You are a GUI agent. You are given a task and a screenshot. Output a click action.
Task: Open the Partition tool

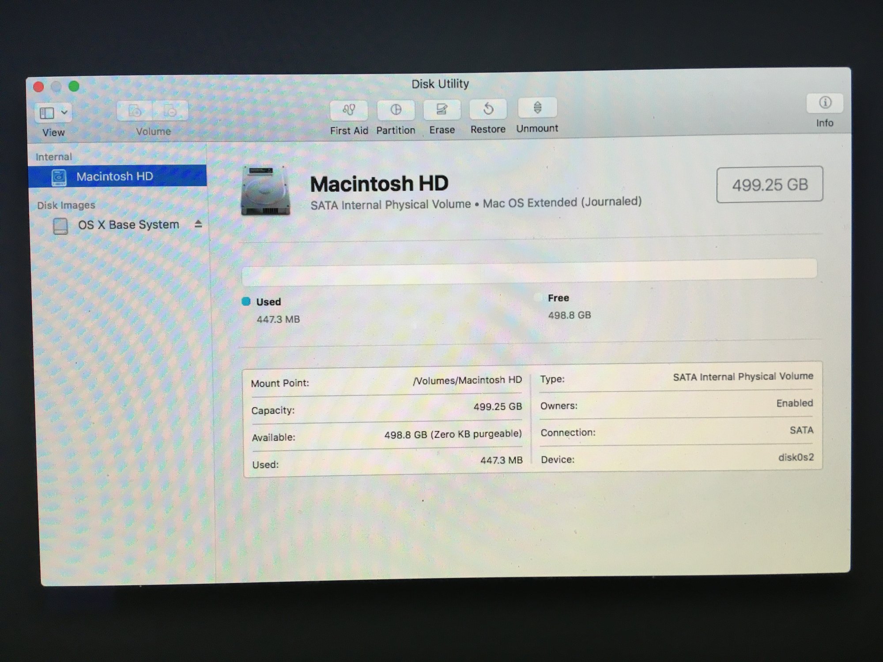coord(396,110)
